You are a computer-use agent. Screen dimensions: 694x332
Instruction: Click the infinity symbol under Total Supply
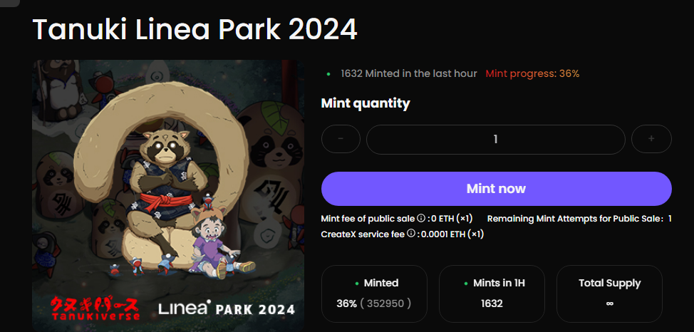[609, 304]
